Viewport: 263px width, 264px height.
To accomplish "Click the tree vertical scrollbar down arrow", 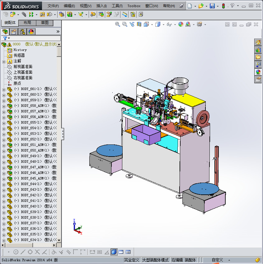I will (59, 240).
